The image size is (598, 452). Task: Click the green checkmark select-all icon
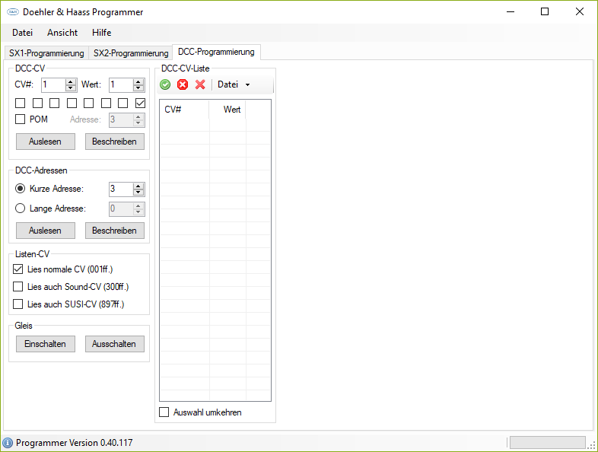click(x=165, y=84)
